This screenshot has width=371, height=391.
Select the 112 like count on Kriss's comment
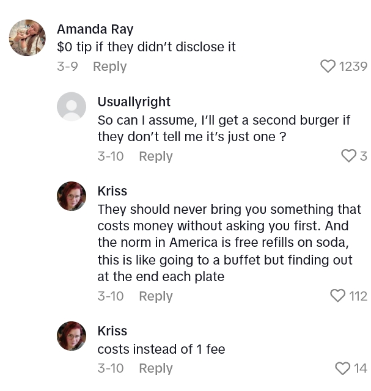(358, 296)
